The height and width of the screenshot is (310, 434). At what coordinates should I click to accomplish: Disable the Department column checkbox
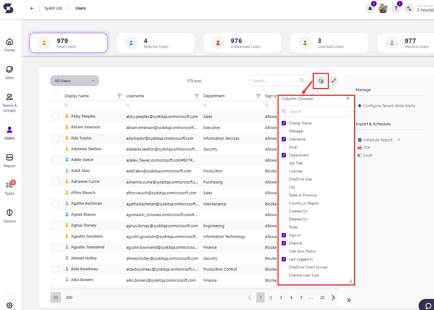coord(283,155)
